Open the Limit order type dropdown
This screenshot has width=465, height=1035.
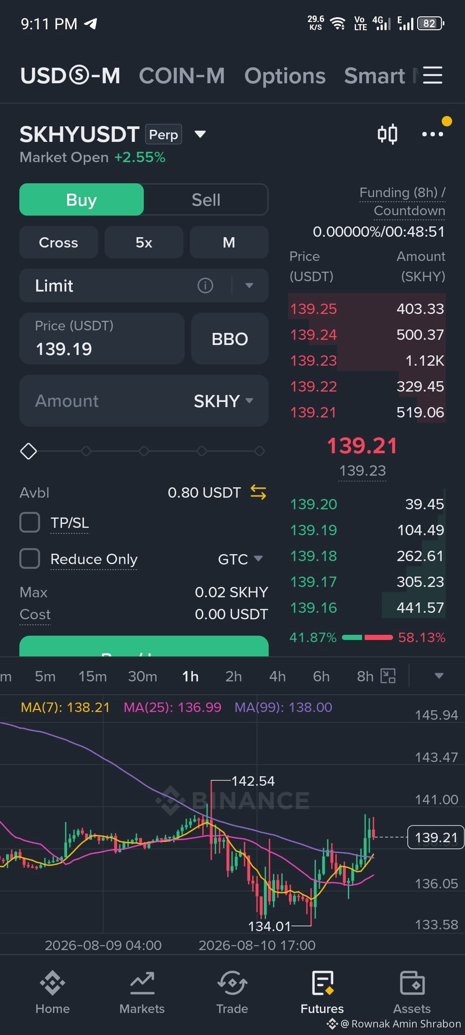pos(249,285)
